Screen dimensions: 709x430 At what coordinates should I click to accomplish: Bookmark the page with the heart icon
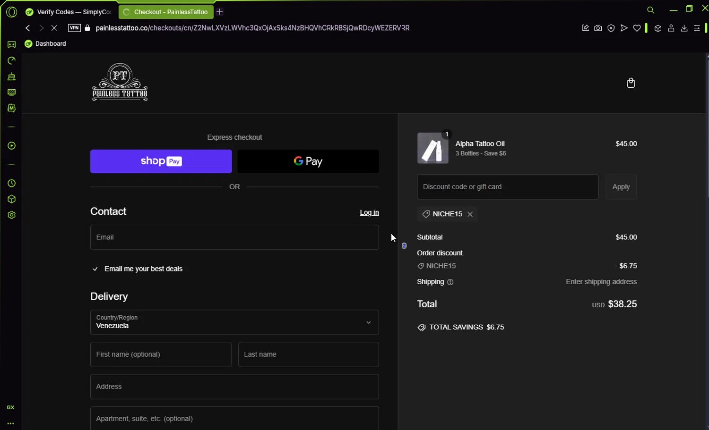coord(637,28)
